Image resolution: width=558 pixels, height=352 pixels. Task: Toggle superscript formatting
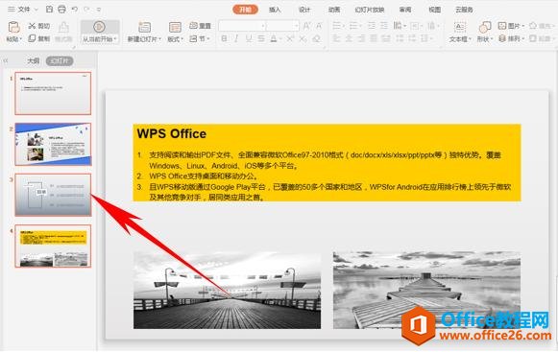click(x=290, y=38)
